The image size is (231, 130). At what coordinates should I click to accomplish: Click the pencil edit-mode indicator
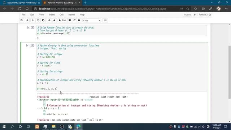(x=195, y=15)
